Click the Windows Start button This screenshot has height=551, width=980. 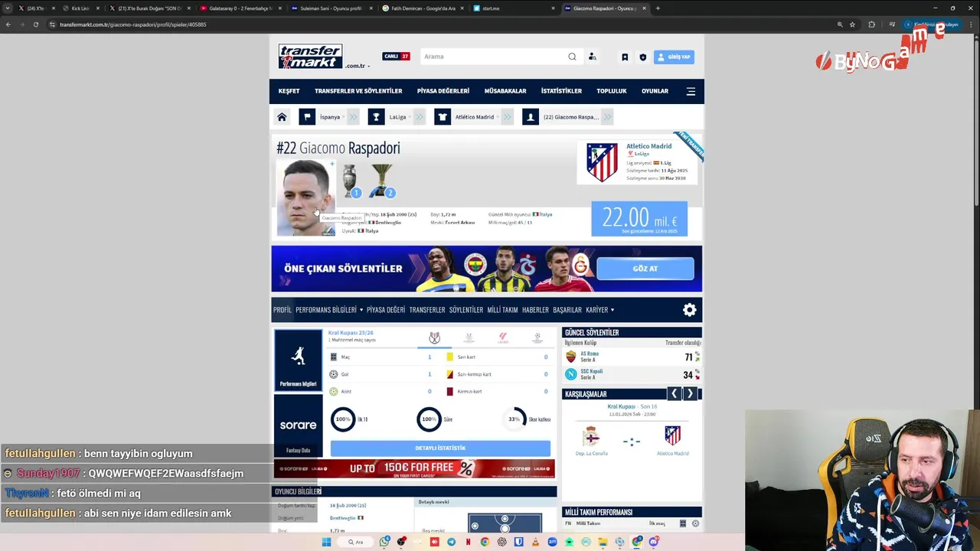[x=326, y=542]
